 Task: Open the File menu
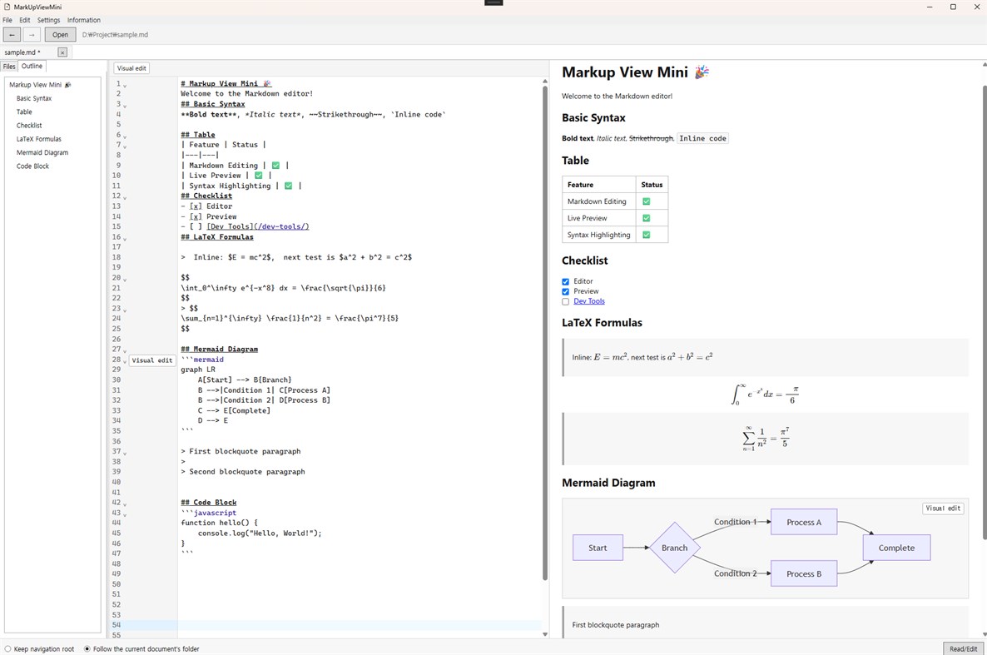tap(7, 20)
